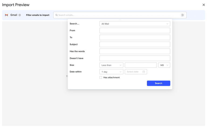Click the Doesn't have field
The width and height of the screenshot is (207, 128).
point(134,58)
